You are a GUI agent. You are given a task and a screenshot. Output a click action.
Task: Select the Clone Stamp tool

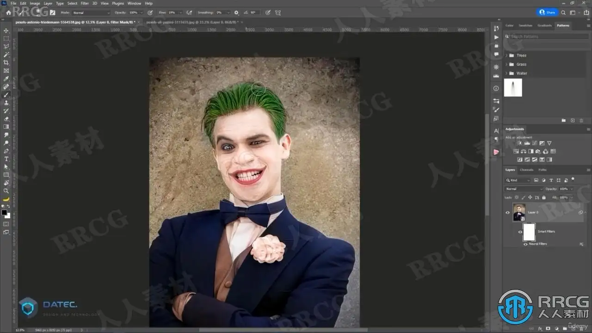pos(6,103)
